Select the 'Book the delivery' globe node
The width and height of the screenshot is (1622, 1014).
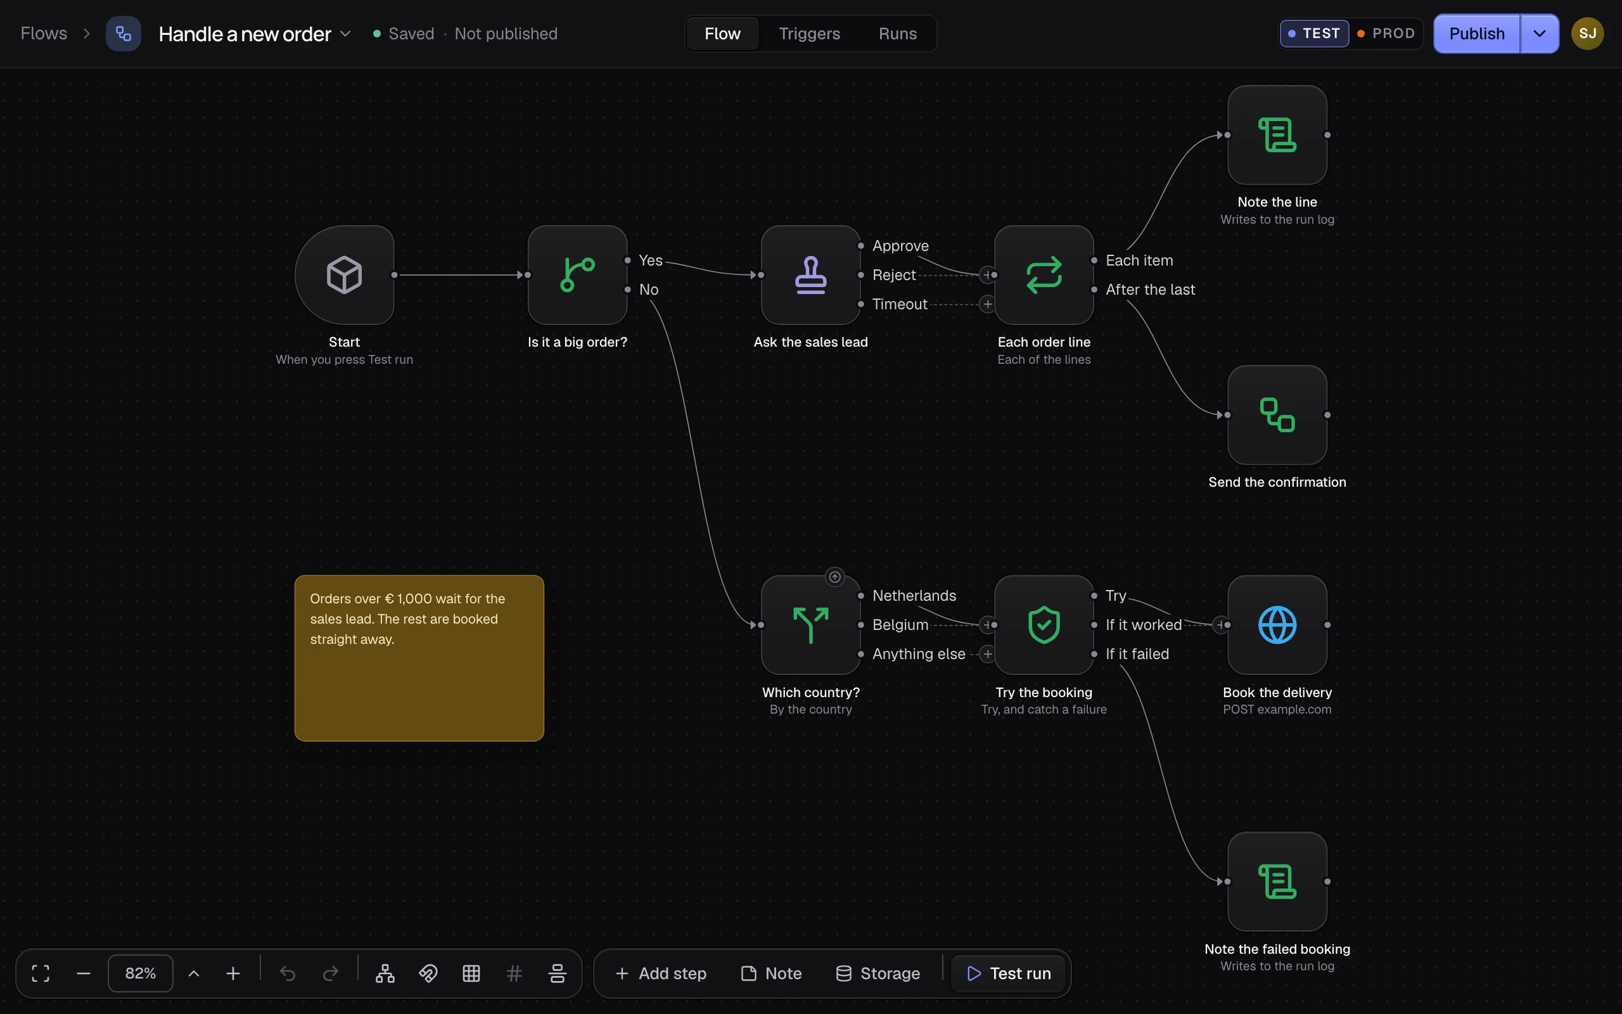(1277, 625)
